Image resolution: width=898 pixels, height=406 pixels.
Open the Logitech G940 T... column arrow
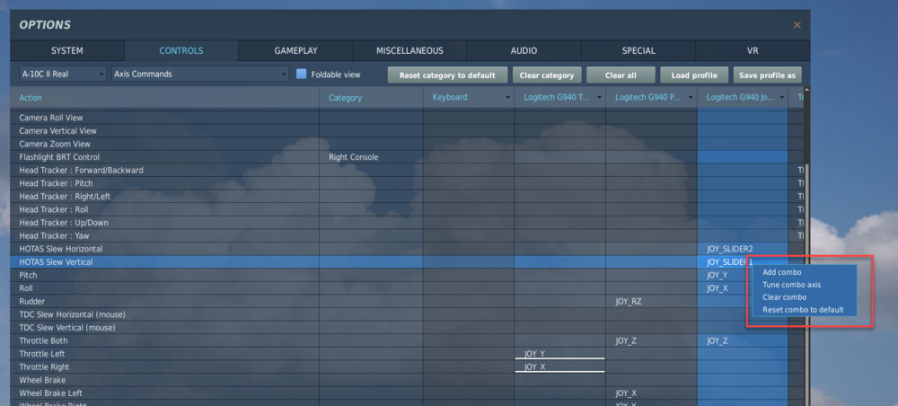(599, 98)
